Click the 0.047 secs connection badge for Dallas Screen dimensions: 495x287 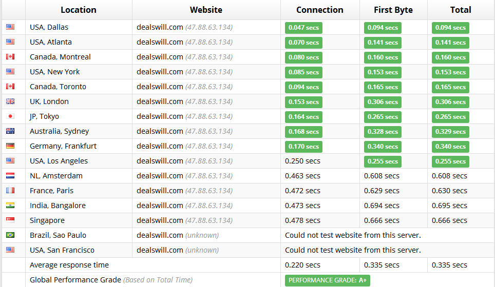pos(303,28)
